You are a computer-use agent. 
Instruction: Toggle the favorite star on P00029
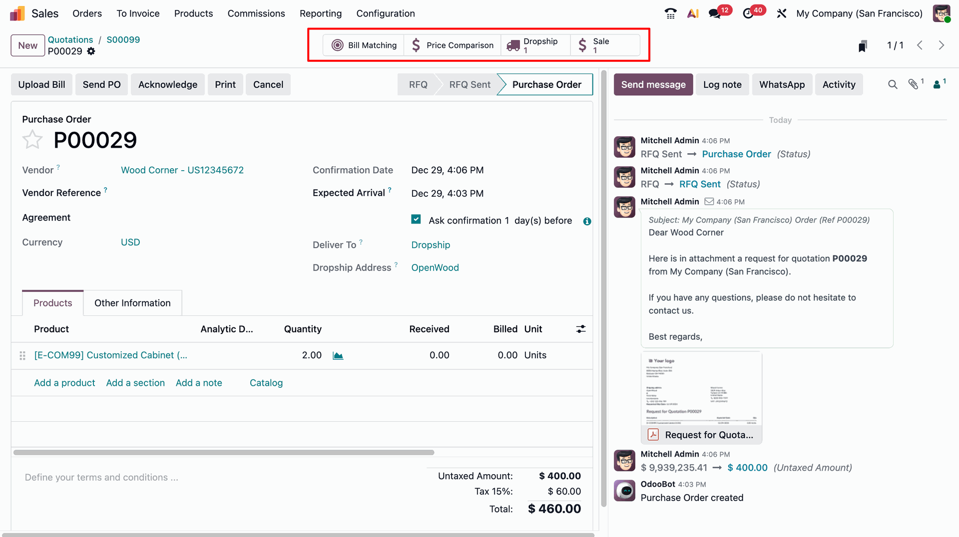point(32,139)
